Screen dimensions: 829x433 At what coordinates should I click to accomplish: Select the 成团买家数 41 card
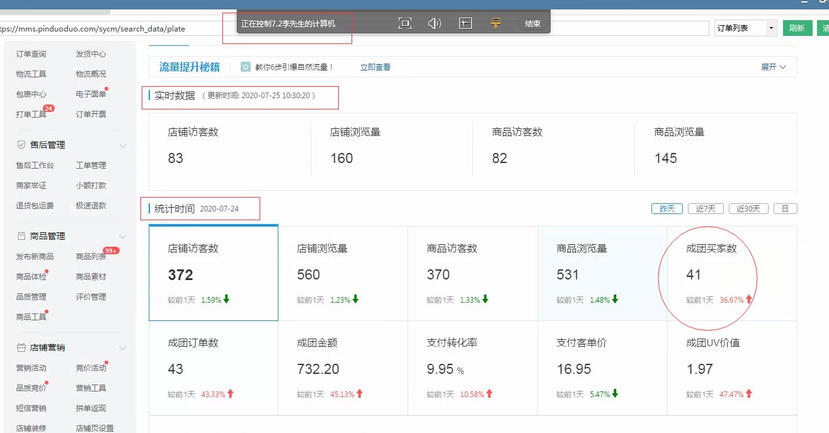[732, 274]
